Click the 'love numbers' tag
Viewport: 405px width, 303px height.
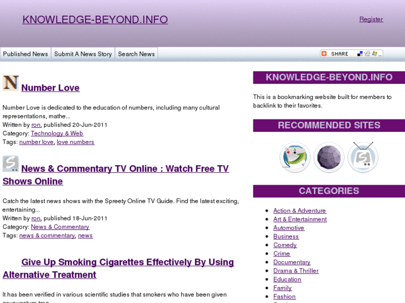point(75,142)
